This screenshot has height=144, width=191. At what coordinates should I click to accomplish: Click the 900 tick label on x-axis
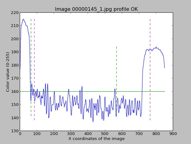point(173,134)
